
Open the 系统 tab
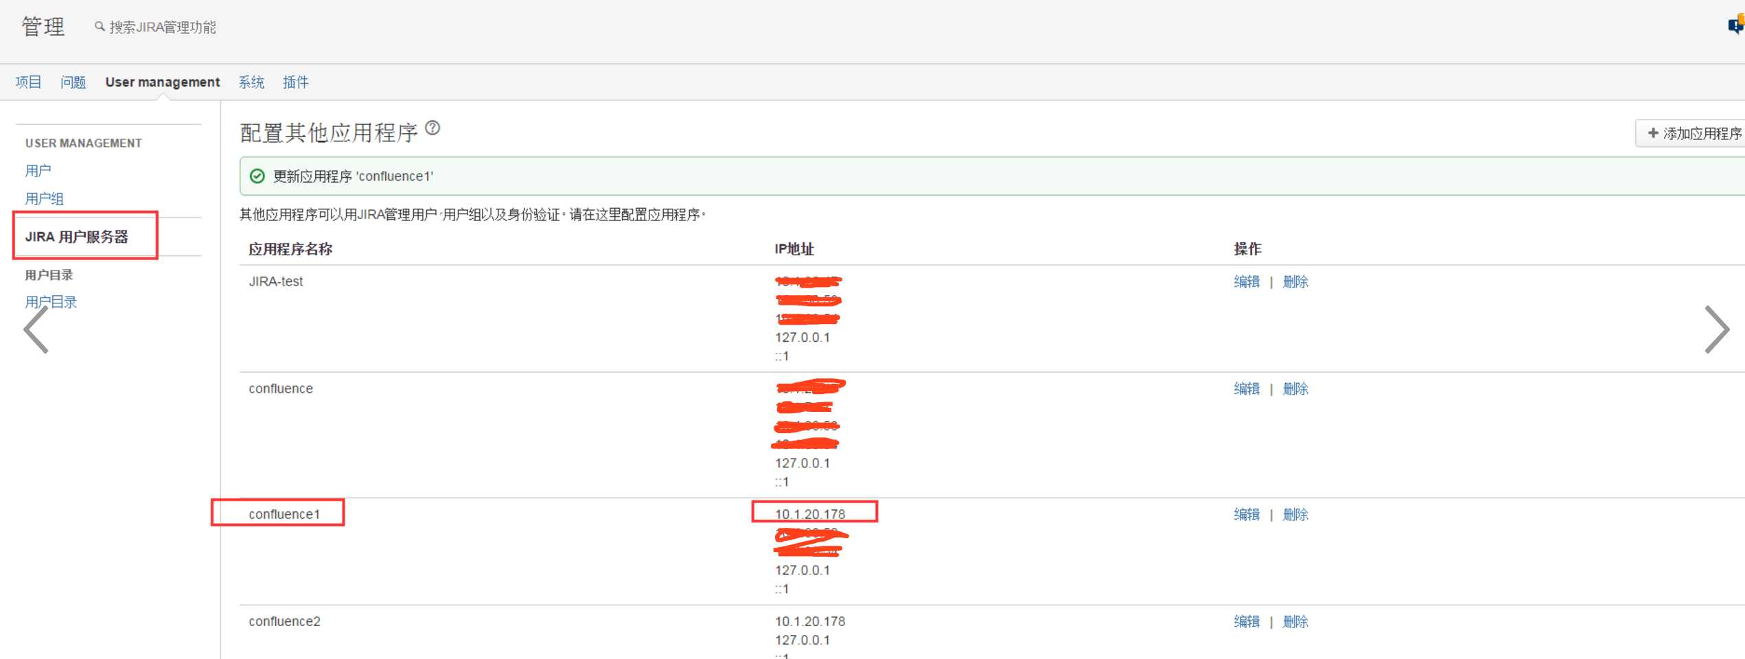[251, 82]
